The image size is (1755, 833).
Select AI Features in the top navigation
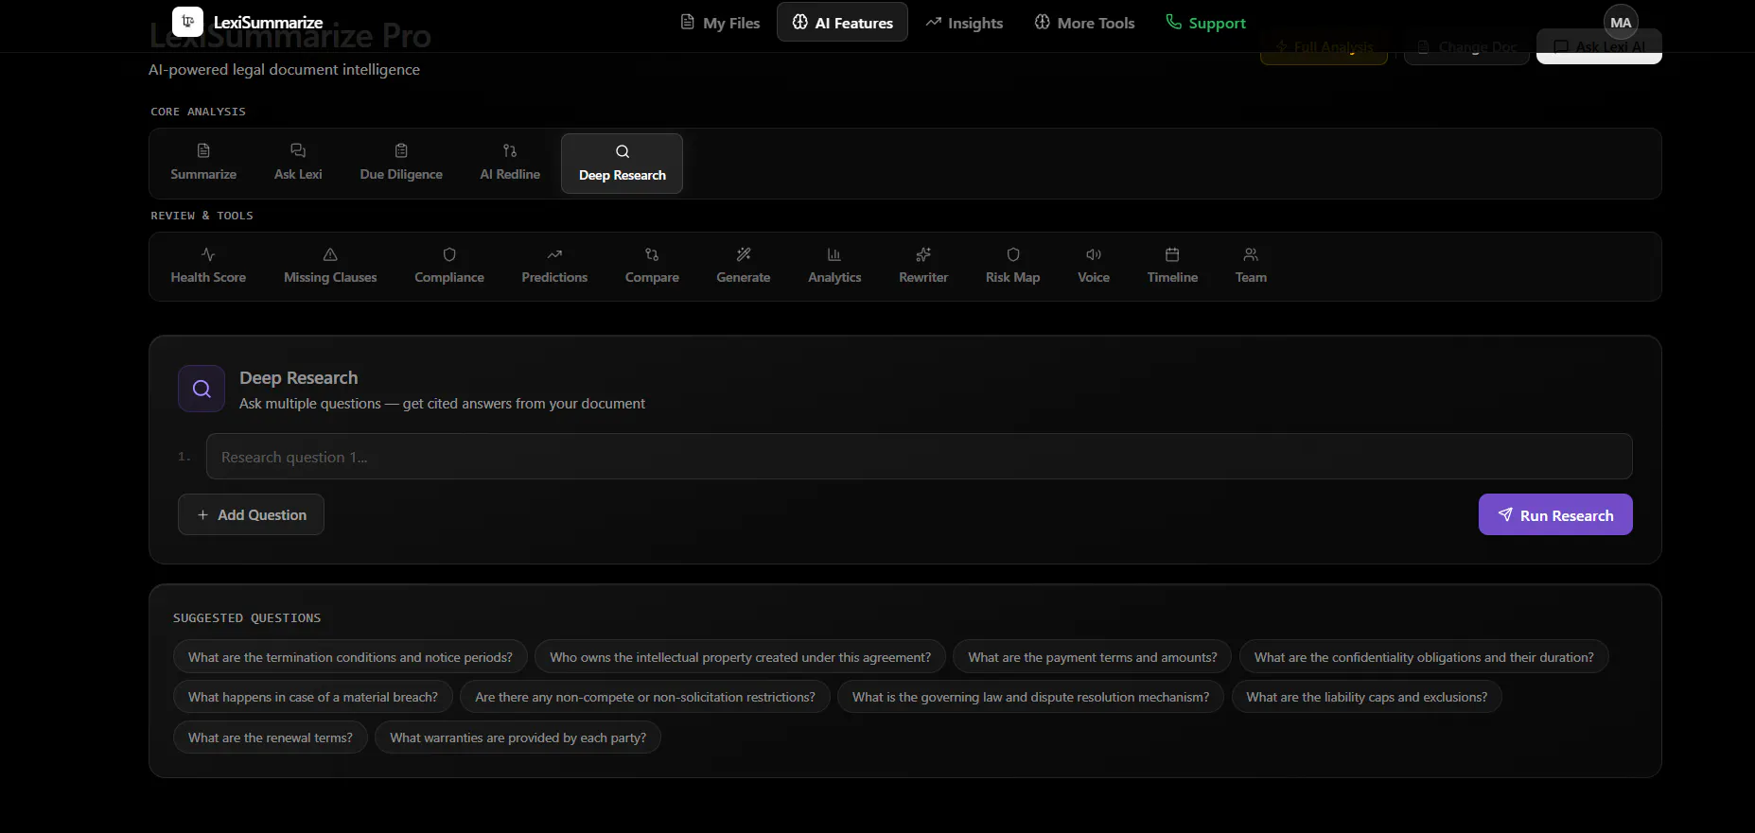(x=842, y=23)
